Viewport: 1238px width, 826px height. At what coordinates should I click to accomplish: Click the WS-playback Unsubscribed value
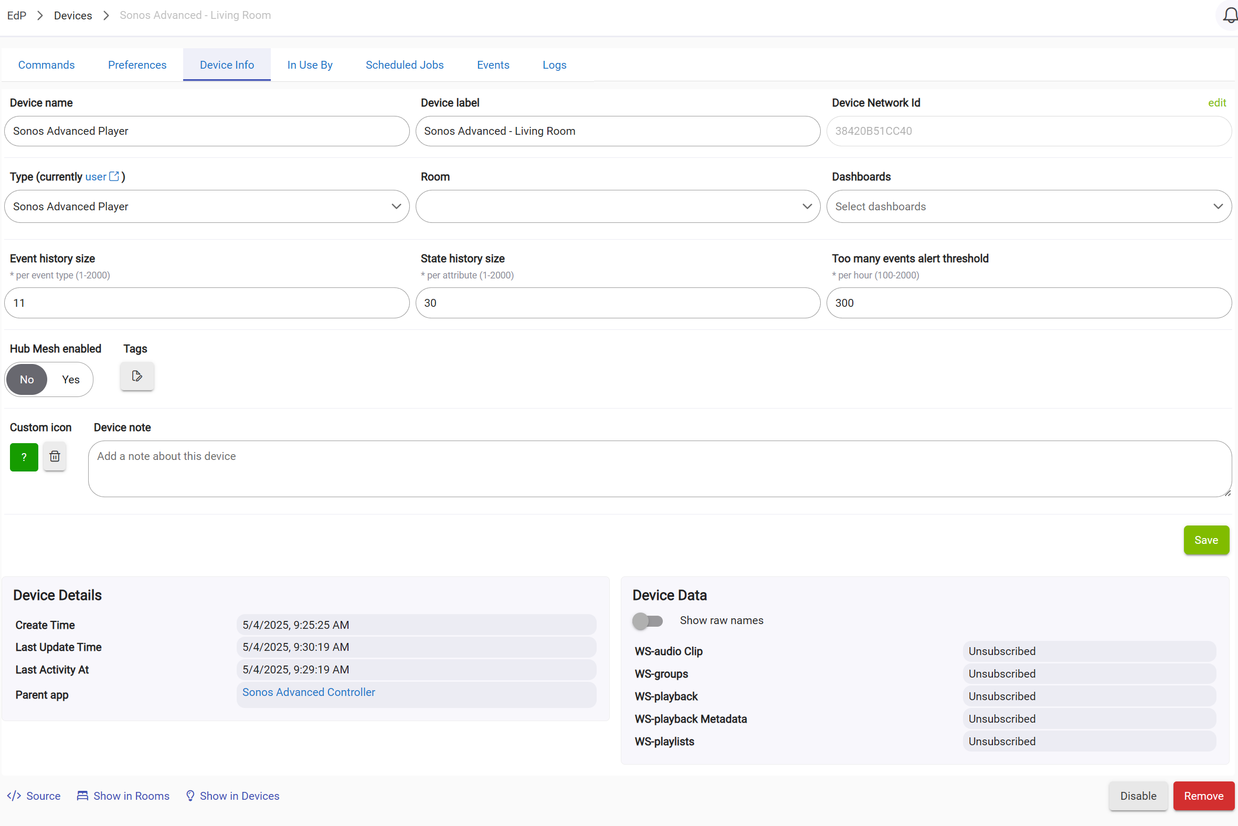coord(1089,696)
